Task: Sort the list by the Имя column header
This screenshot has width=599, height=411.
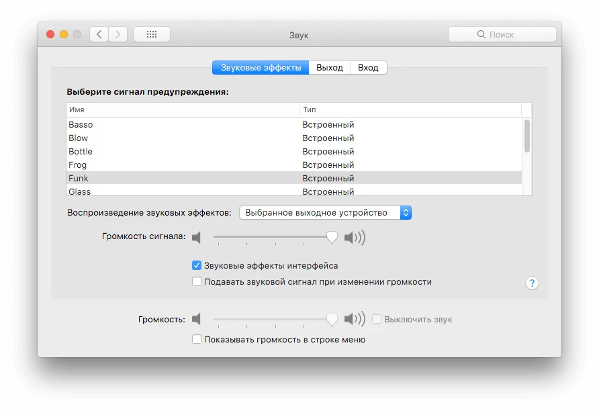Action: pos(183,109)
